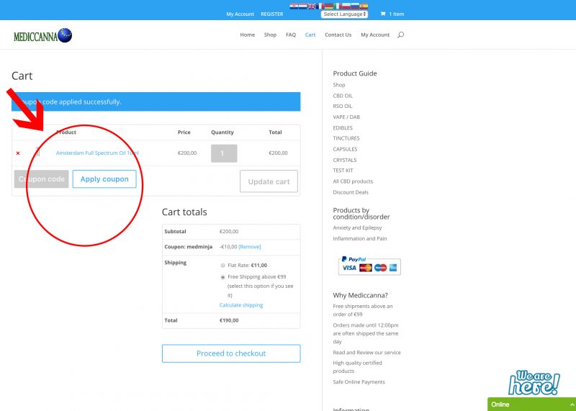Image resolution: width=576 pixels, height=411 pixels.
Task: Open EDIBLES category link
Action: pyautogui.click(x=343, y=128)
